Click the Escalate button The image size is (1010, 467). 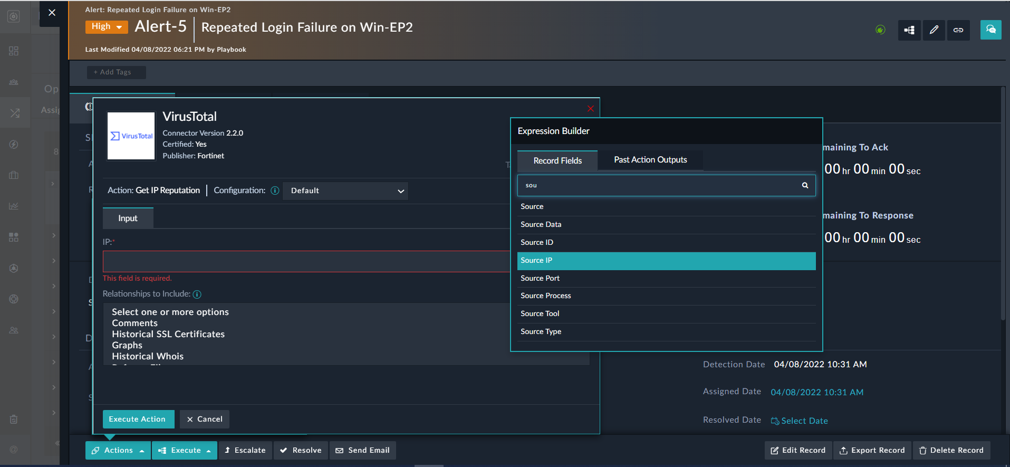[245, 451]
